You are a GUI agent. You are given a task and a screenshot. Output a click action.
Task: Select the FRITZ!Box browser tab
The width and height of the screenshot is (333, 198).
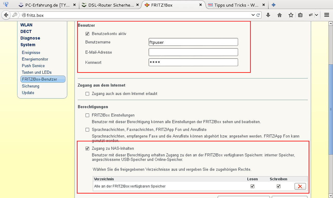(173, 5)
